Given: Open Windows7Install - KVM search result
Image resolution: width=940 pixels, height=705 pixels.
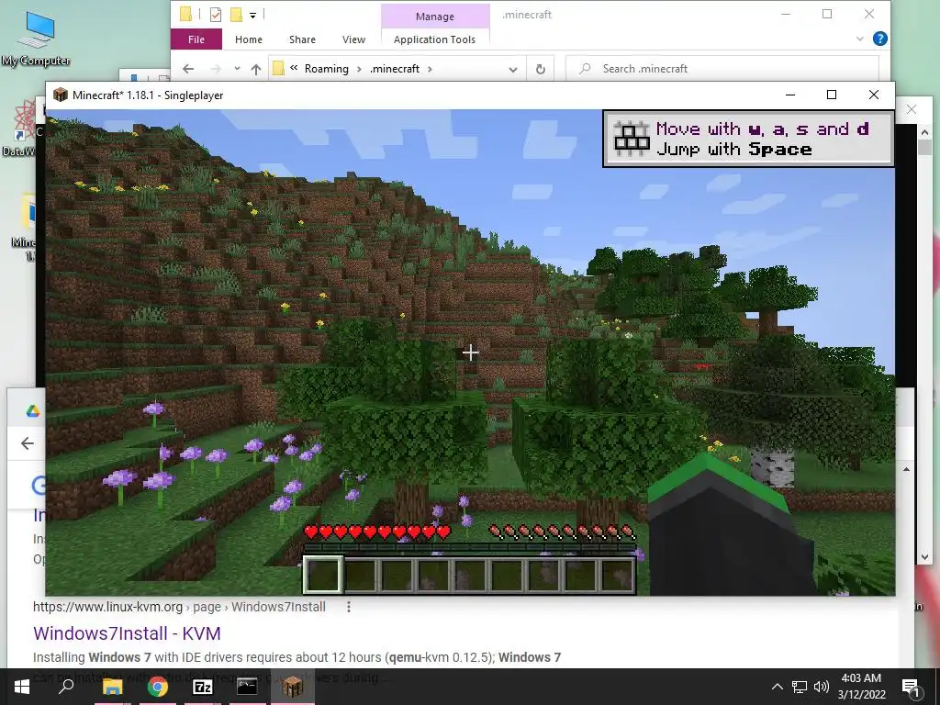Looking at the screenshot, I should click(127, 633).
